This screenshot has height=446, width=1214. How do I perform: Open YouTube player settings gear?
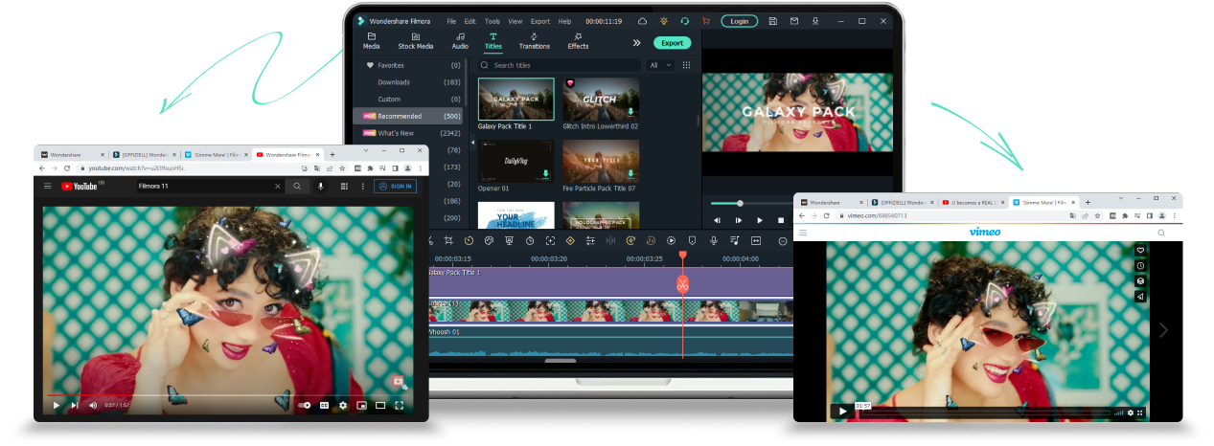tap(343, 406)
